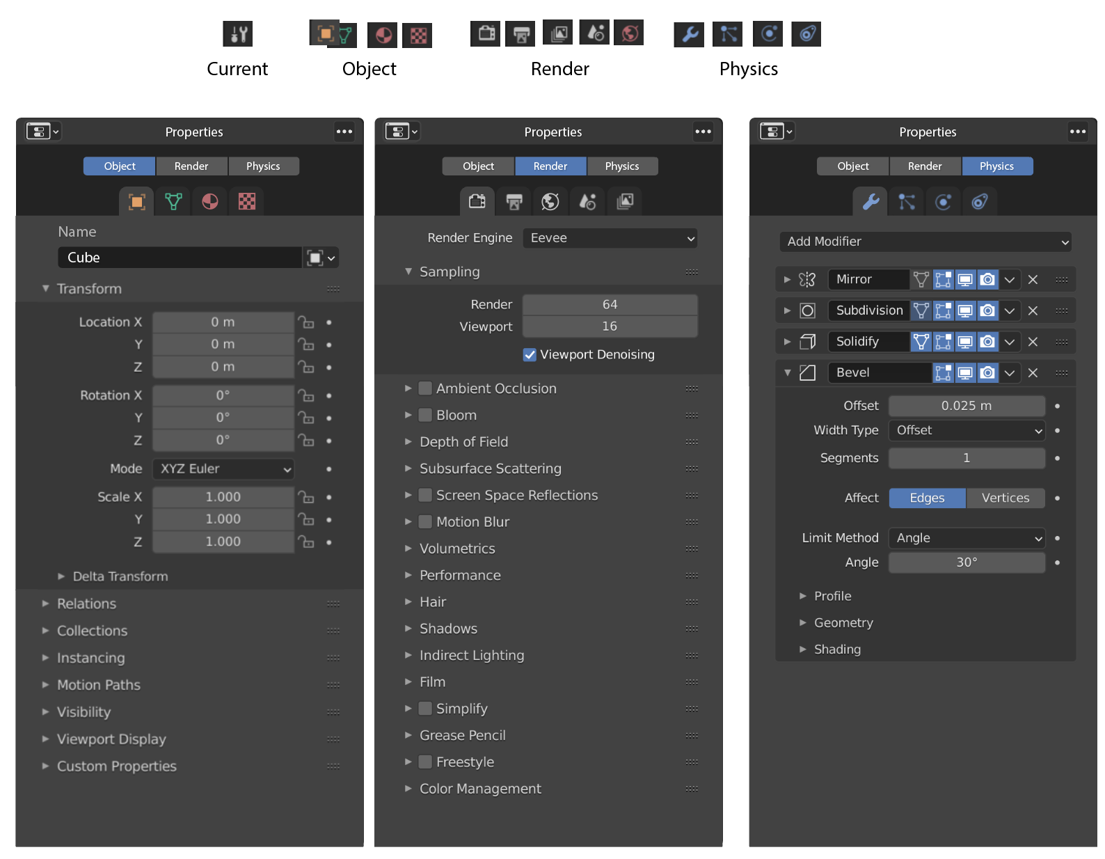Set Bevel Affect to Vertices
The image size is (1105, 859).
point(1005,498)
